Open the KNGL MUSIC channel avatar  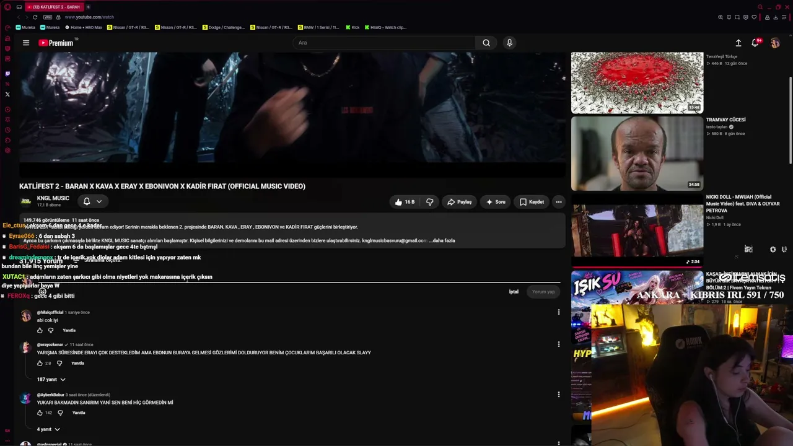click(x=26, y=201)
